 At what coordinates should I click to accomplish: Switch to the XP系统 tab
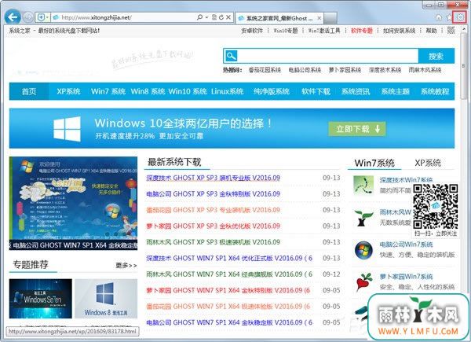pos(428,163)
